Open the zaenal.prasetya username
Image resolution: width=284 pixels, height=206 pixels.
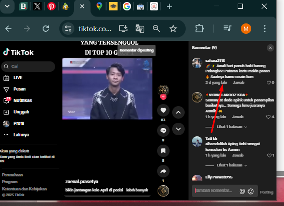coord(82,182)
